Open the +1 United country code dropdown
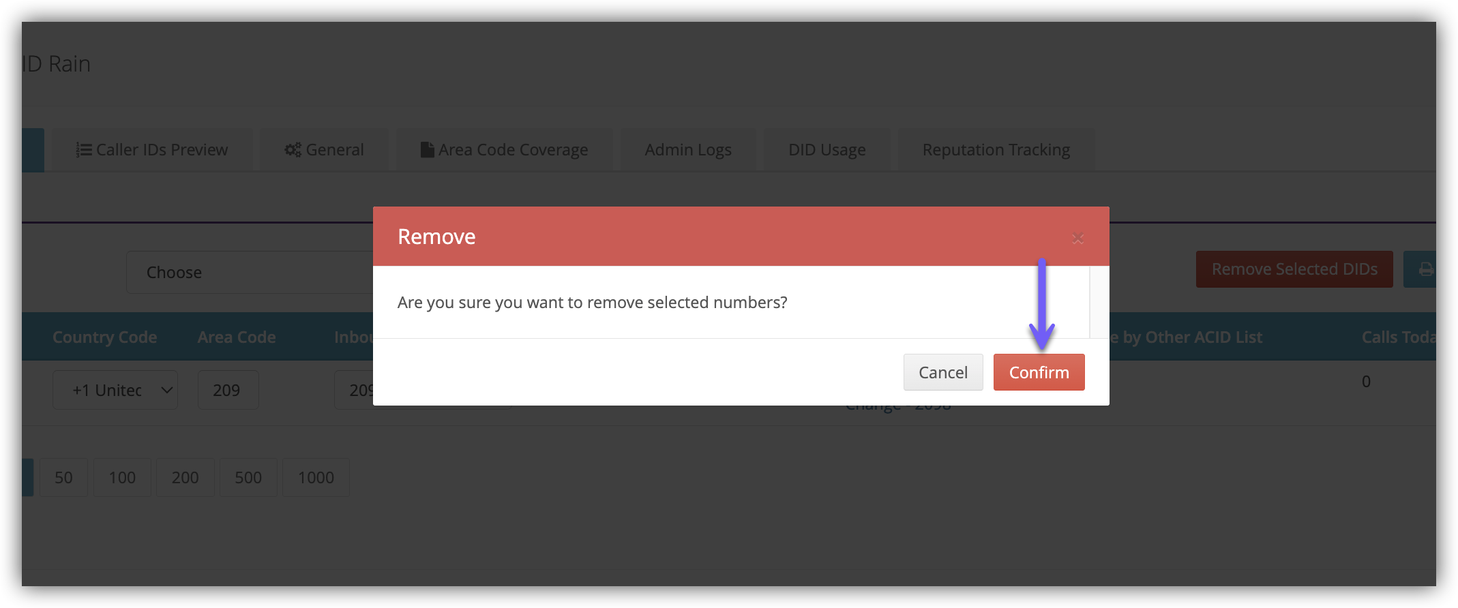 [x=115, y=390]
